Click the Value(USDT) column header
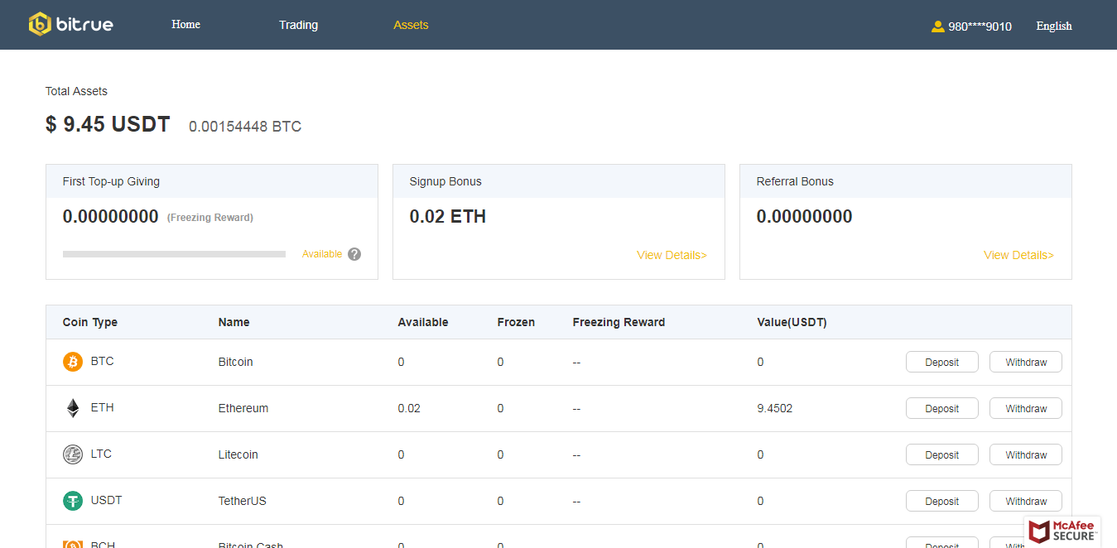The height and width of the screenshot is (548, 1117). (x=792, y=322)
